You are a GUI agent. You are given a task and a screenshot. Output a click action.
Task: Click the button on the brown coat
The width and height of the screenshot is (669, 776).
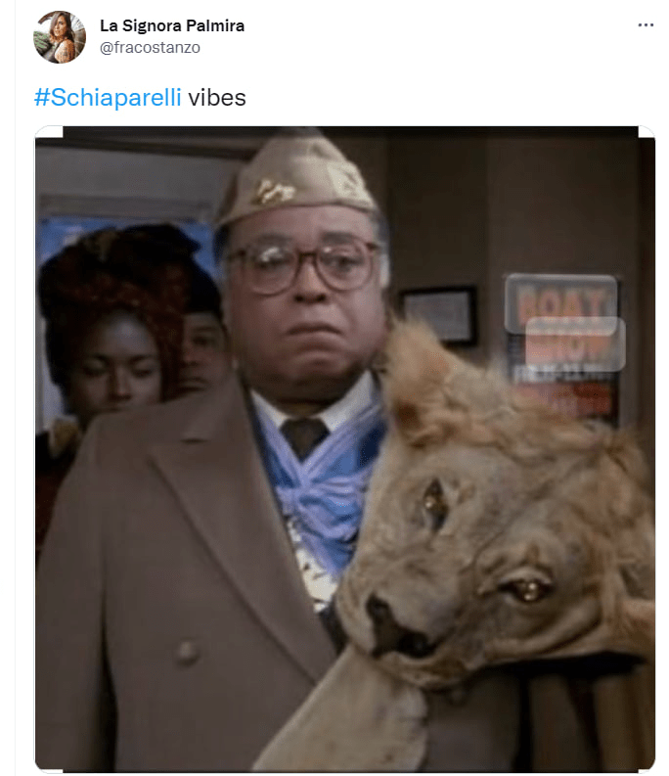coord(187,652)
